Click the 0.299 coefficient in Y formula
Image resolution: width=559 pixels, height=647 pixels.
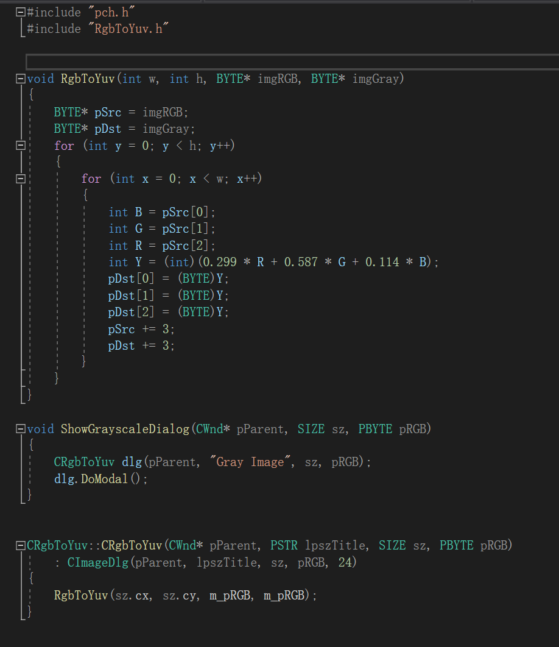pos(219,262)
